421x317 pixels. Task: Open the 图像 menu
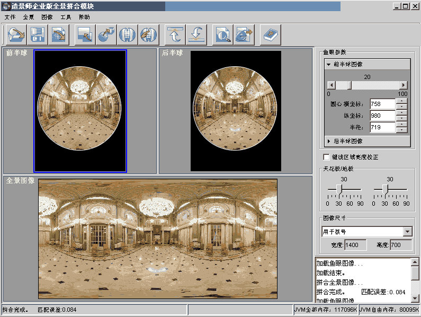tap(47, 17)
